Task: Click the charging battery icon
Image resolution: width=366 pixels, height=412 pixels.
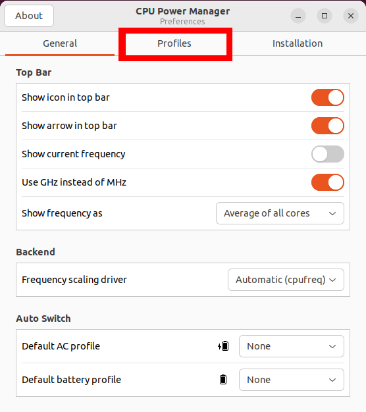Action: [x=223, y=346]
